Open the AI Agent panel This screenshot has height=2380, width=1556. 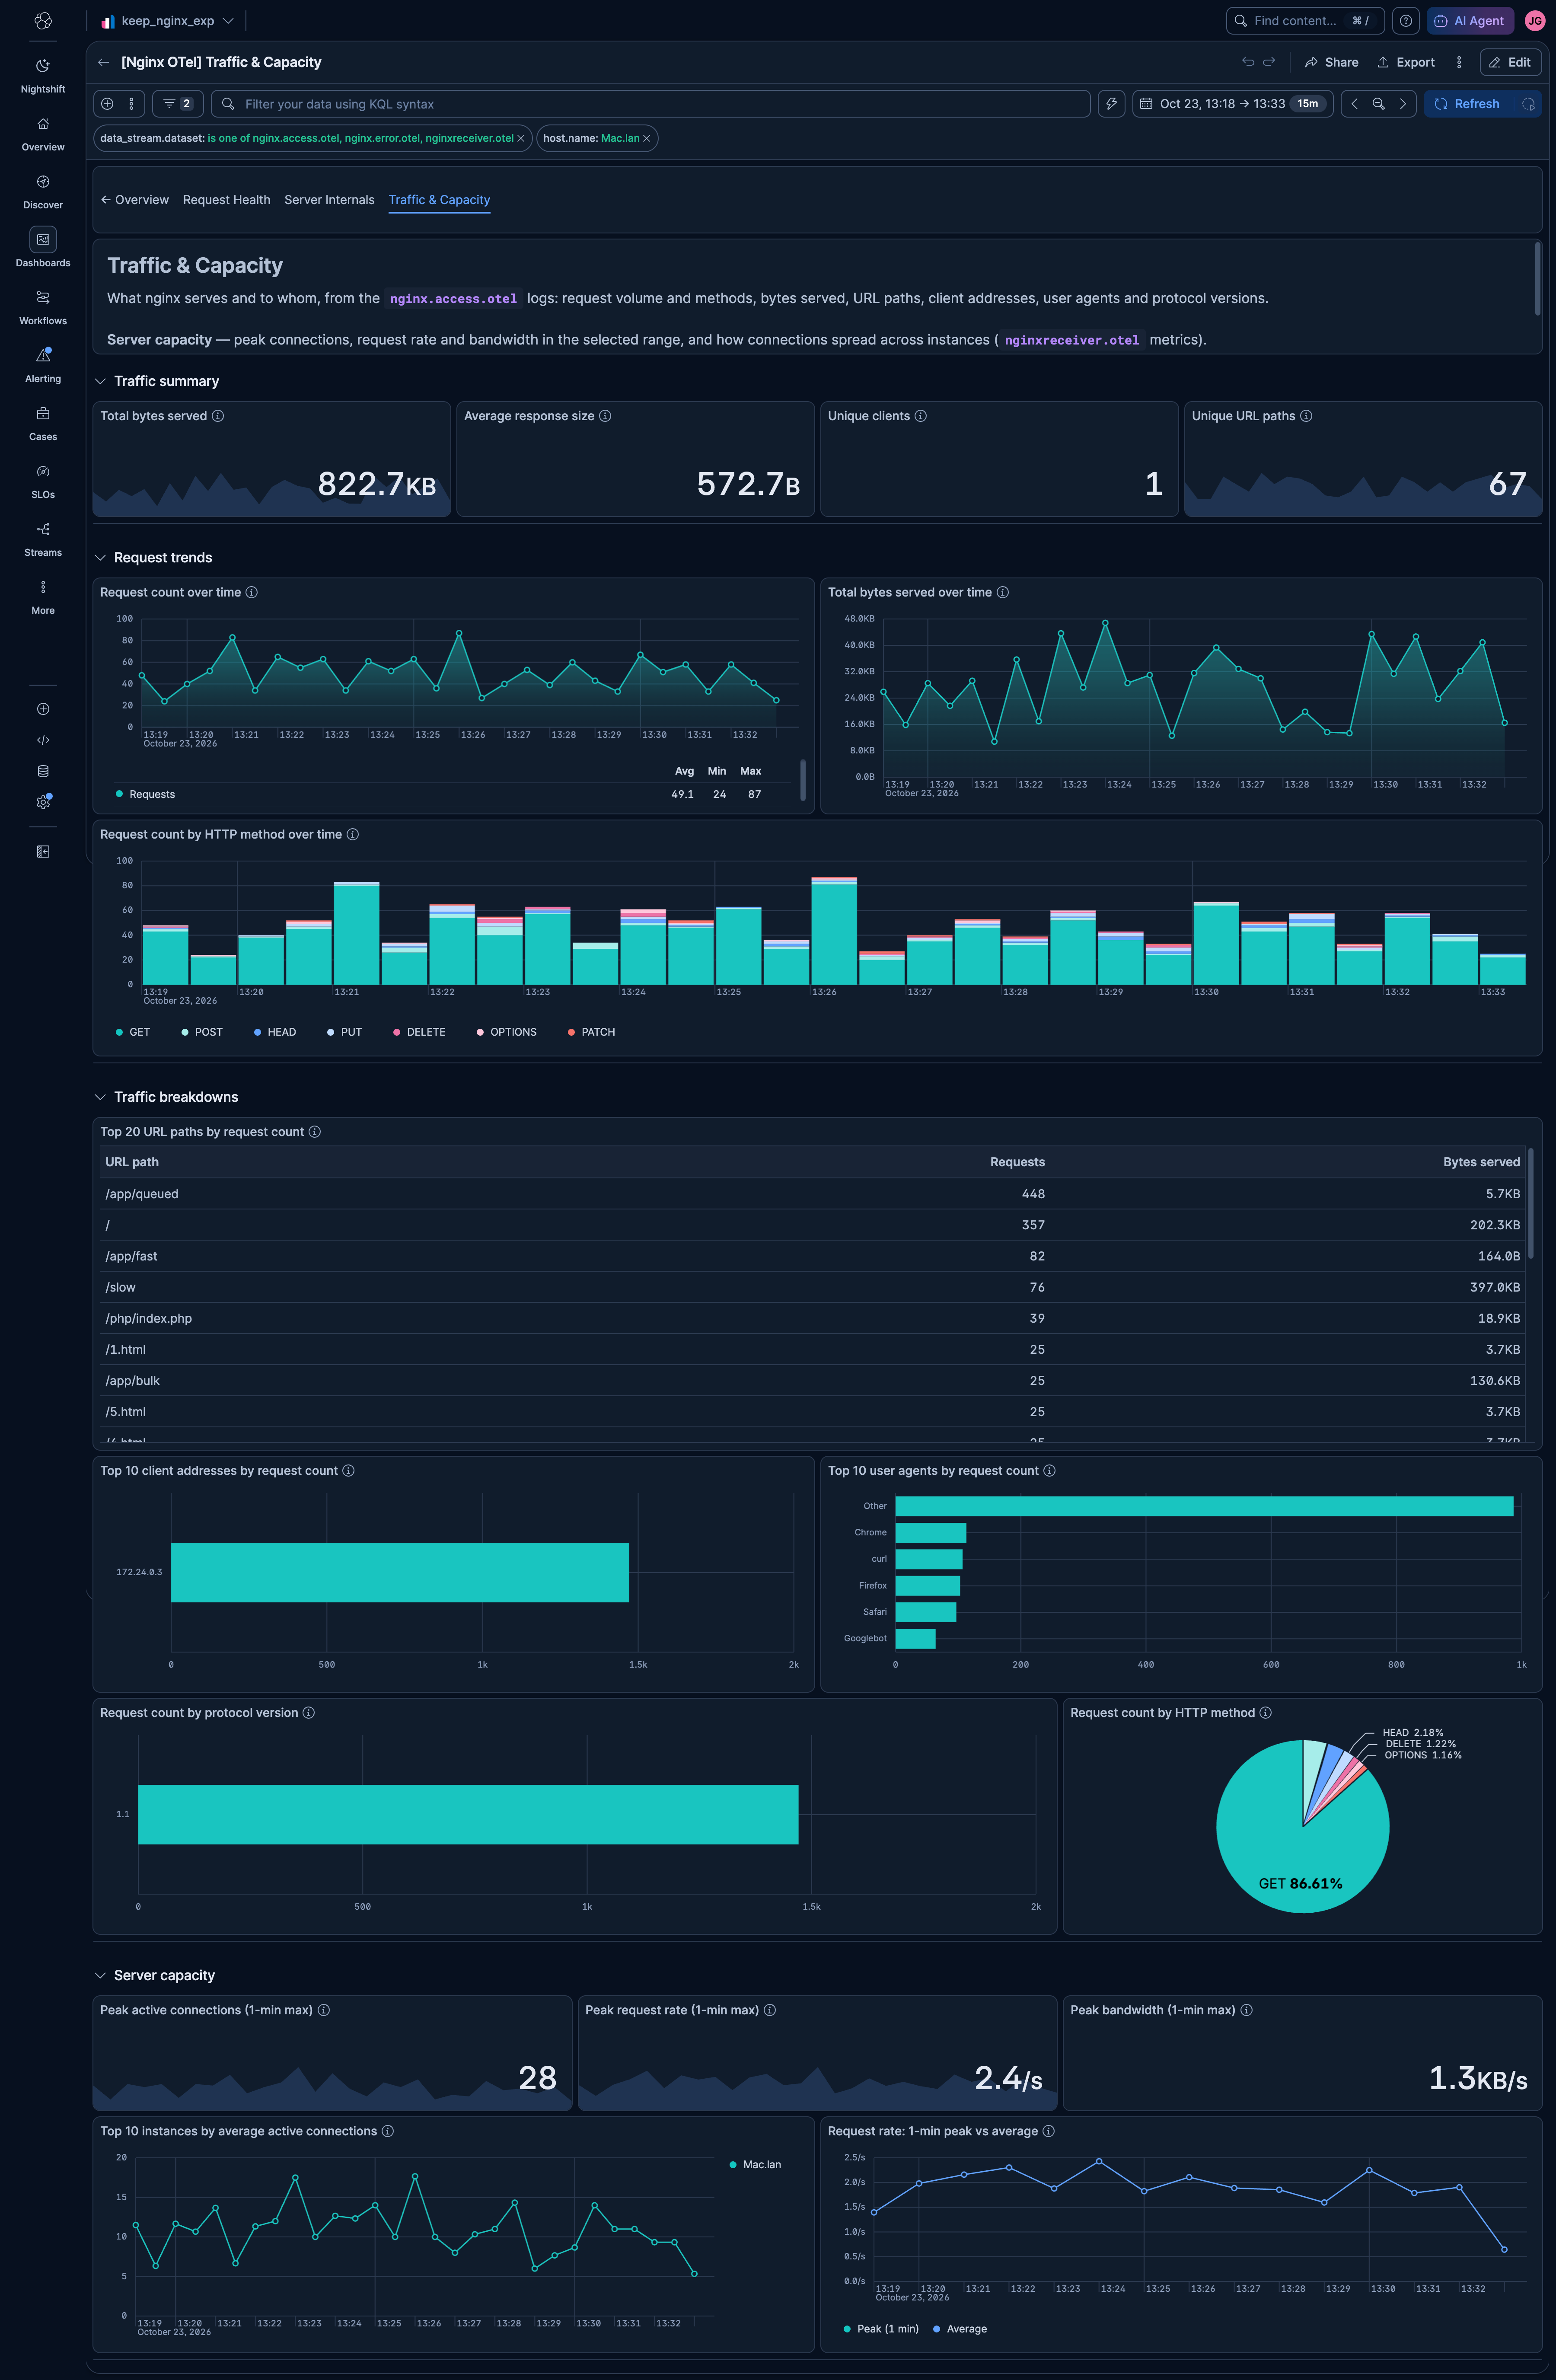click(1470, 21)
